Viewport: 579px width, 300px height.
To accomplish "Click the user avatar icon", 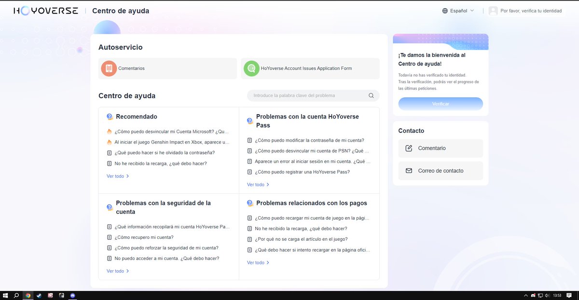I will [x=493, y=11].
